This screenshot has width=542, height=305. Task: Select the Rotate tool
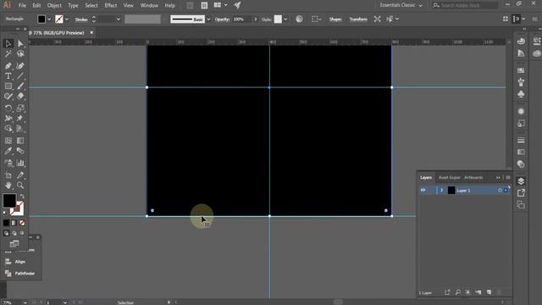pyautogui.click(x=8, y=108)
